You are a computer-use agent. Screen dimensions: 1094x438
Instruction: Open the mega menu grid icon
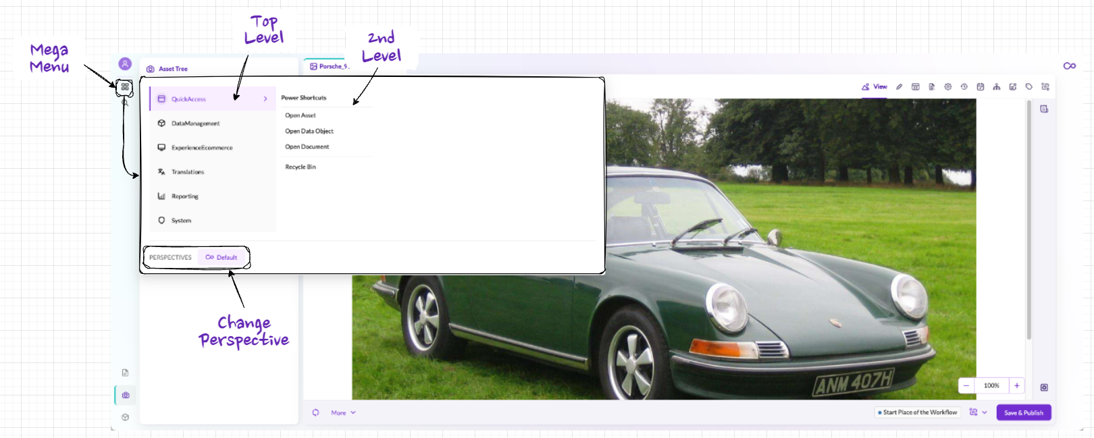tap(125, 87)
